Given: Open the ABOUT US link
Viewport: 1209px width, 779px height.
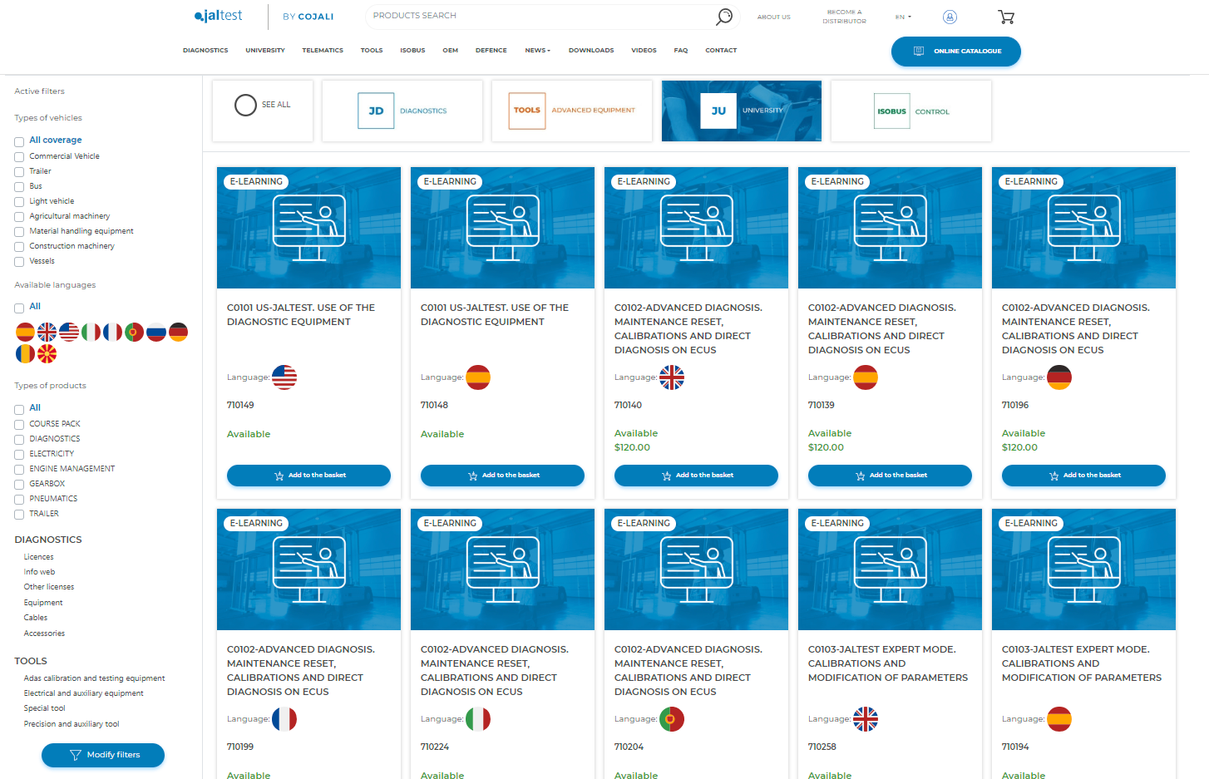Looking at the screenshot, I should [x=773, y=17].
